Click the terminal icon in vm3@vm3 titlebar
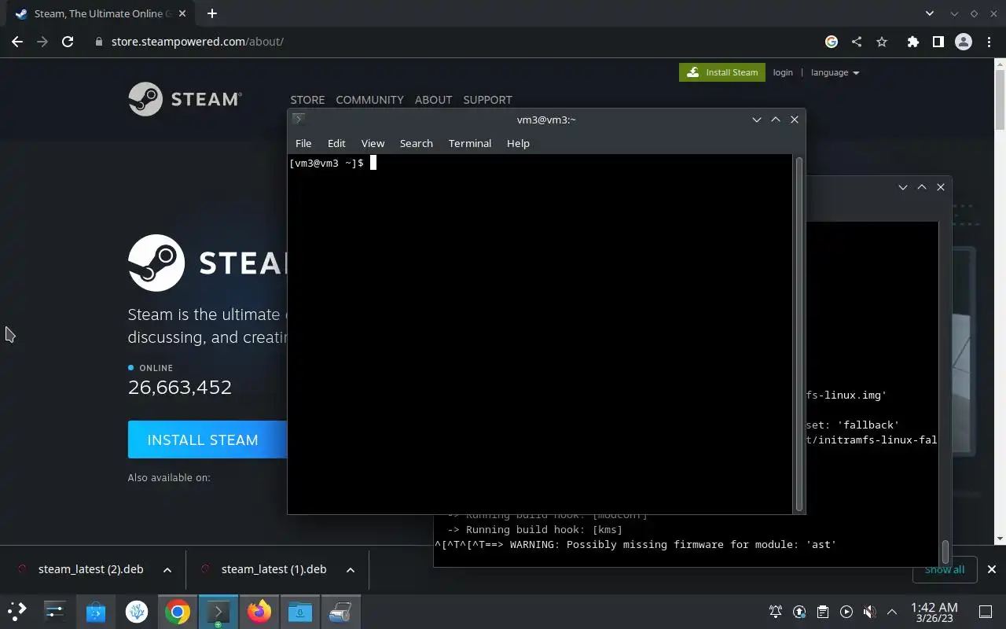The height and width of the screenshot is (629, 1006). pos(299,120)
